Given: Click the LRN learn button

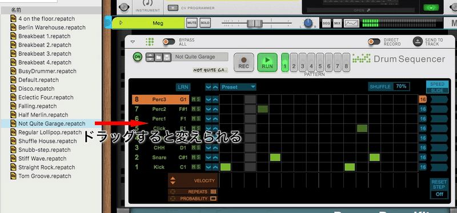Looking at the screenshot, I should (183, 87).
